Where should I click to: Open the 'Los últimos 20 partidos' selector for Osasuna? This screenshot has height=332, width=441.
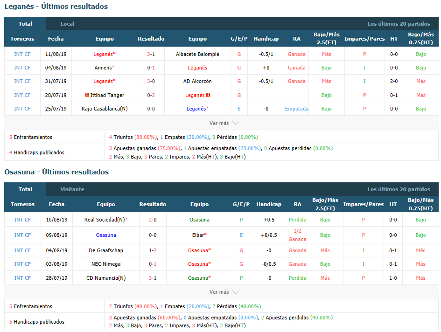(x=399, y=189)
